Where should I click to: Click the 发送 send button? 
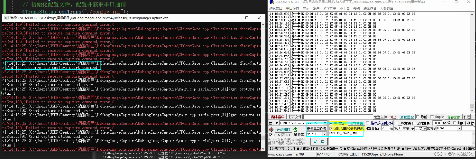tap(319, 142)
